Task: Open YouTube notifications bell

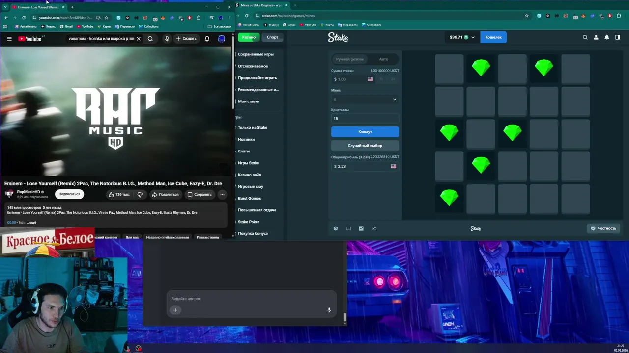Action: click(x=207, y=39)
